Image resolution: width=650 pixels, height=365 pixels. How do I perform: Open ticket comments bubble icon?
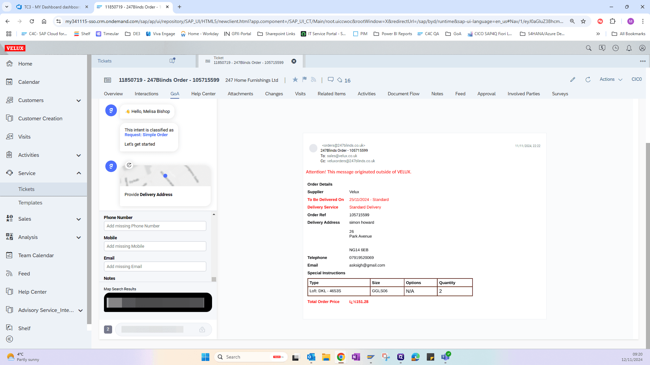(331, 80)
